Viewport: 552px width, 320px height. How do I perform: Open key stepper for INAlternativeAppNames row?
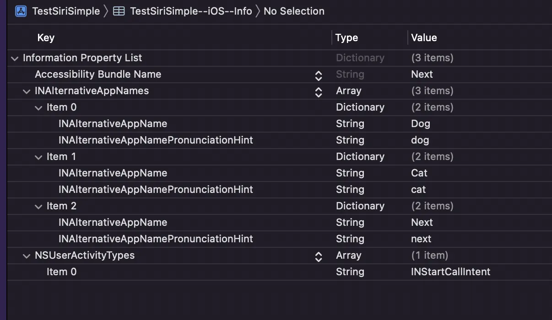tap(319, 91)
